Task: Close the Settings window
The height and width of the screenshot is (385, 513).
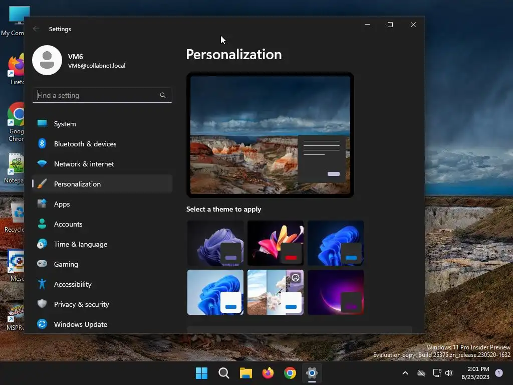Action: coord(413,25)
